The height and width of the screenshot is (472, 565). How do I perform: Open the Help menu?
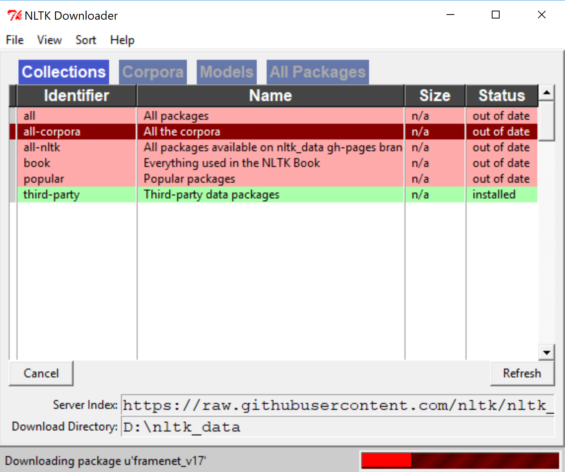122,40
